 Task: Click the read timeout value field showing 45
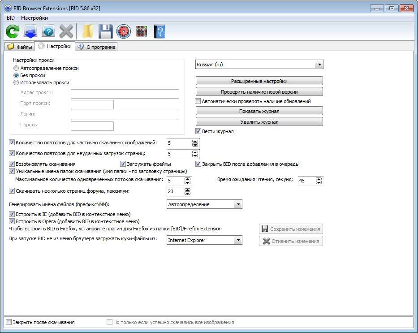(306, 181)
